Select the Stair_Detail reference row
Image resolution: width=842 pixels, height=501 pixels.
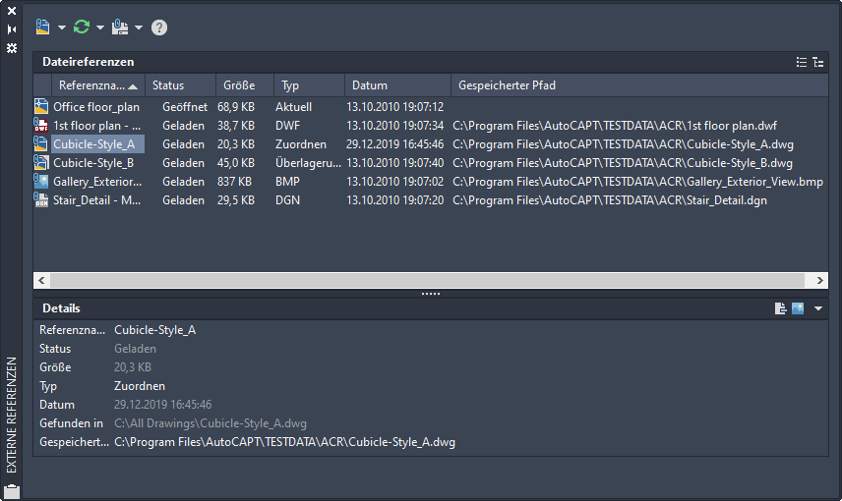(96, 200)
